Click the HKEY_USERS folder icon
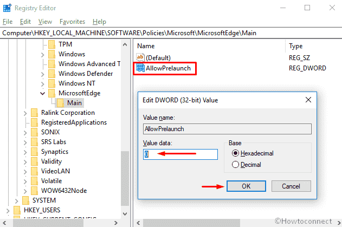Viewport: 342px width, 227px height. click(17, 210)
